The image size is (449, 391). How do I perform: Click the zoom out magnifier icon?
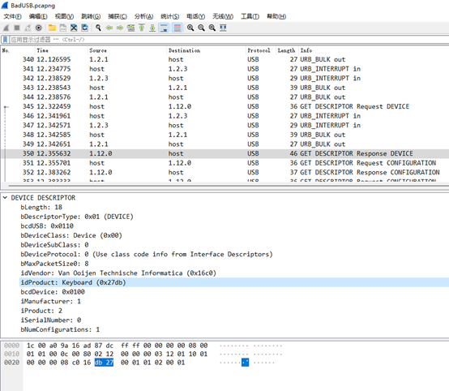201,28
